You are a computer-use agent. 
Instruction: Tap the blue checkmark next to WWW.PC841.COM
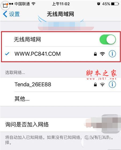point(7,54)
